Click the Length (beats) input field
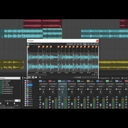Screen dimensions: 128x128 click(17, 101)
